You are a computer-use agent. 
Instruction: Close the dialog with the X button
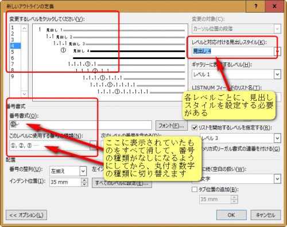tap(274, 6)
